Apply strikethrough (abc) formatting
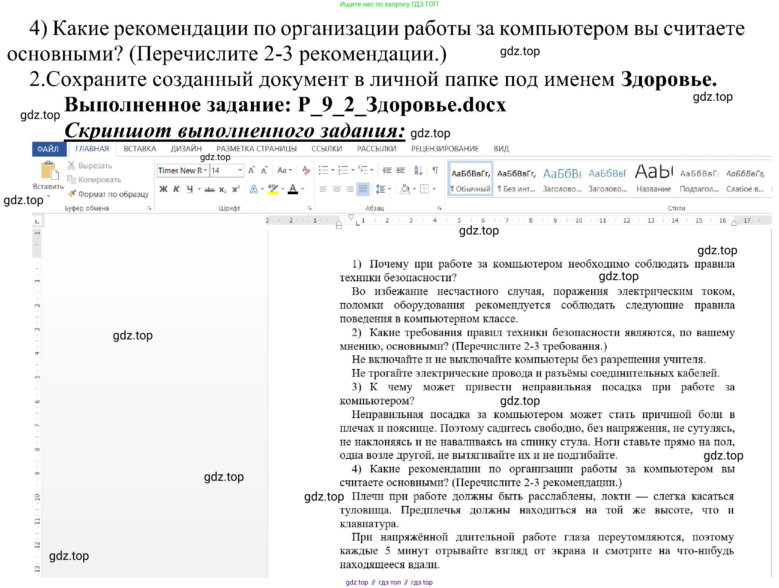This screenshot has width=779, height=588. (x=210, y=189)
